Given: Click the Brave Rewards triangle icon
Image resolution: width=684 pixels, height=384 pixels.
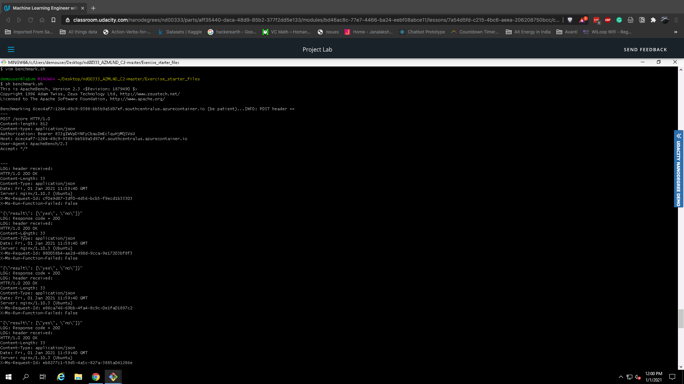Looking at the screenshot, I should point(582,20).
